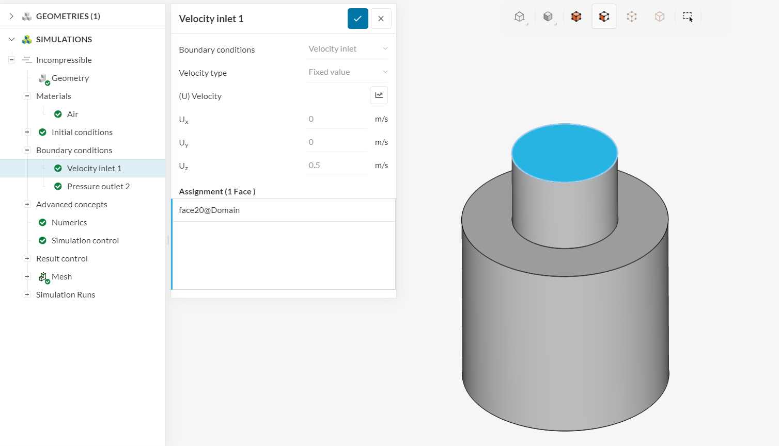779x446 pixels.
Task: Activate the select volumes tool
Action: coord(576,17)
